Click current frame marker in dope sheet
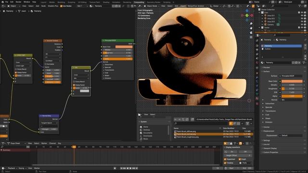 [74, 147]
